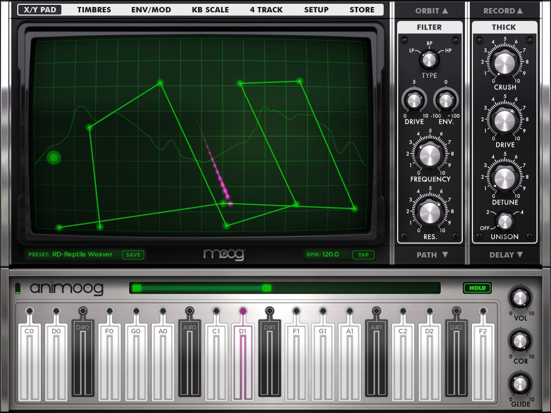Play the A#0 black key
Screen dimensions: 551x413
coord(189,358)
